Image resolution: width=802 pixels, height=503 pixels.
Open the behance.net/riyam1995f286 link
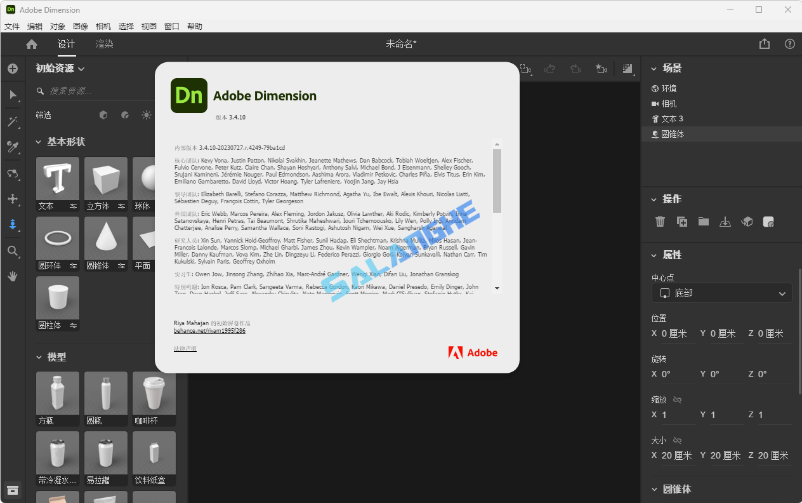(209, 331)
